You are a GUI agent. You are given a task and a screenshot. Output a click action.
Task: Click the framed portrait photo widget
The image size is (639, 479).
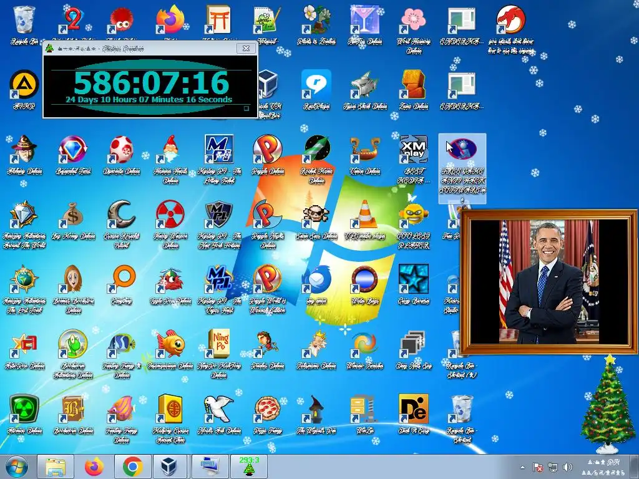(549, 283)
